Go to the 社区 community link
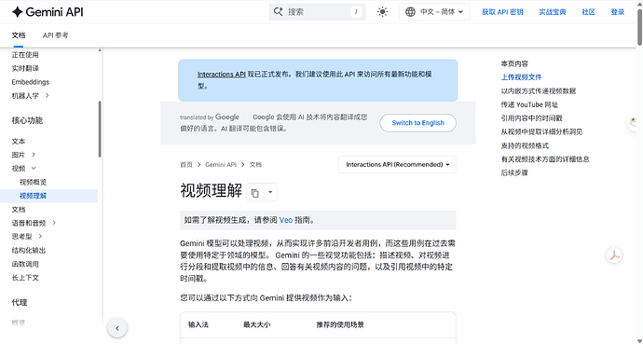Image resolution: width=643 pixels, height=344 pixels. point(588,12)
